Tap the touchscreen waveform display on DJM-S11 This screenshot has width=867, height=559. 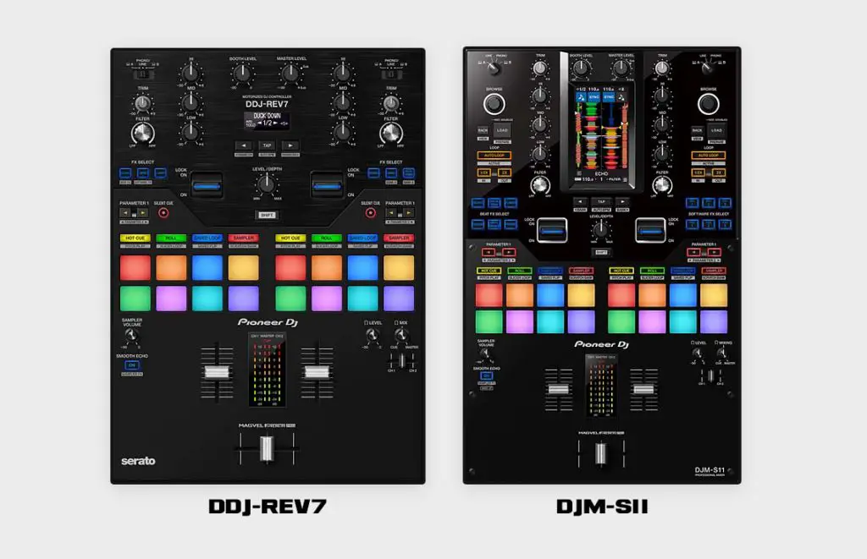(x=601, y=134)
